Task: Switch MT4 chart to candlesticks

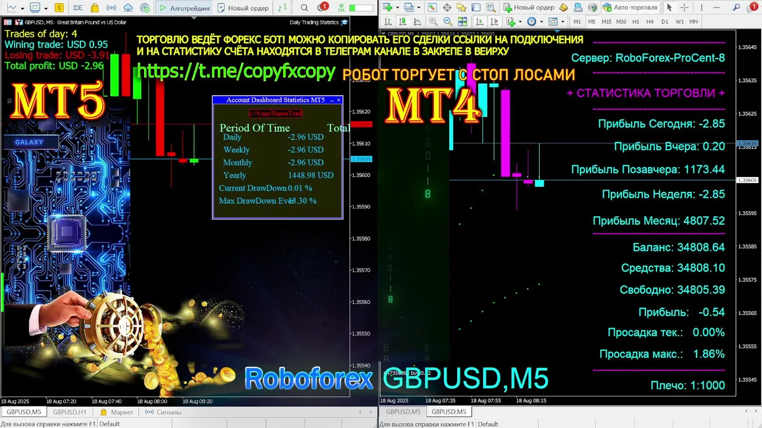Action: pyautogui.click(x=402, y=21)
